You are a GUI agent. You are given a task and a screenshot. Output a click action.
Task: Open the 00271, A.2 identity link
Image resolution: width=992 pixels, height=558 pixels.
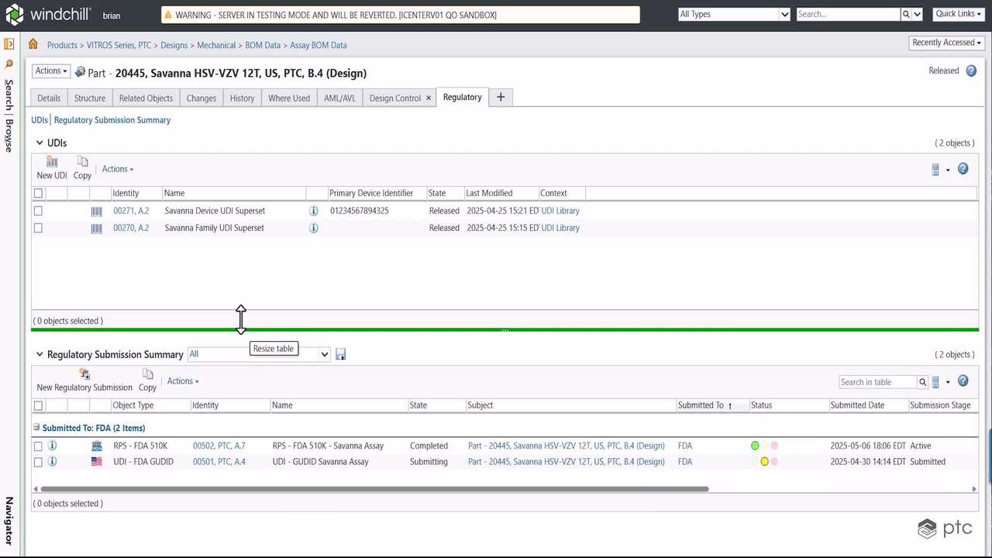[x=131, y=211]
